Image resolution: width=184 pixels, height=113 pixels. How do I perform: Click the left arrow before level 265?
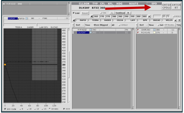91,16
